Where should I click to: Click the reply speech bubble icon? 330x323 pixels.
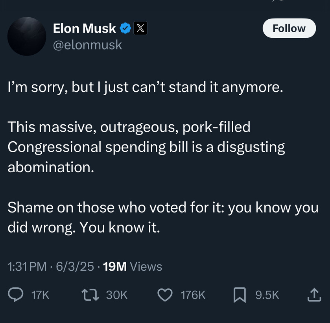click(x=16, y=295)
